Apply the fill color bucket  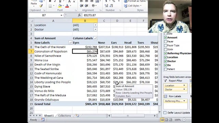(60, 6)
